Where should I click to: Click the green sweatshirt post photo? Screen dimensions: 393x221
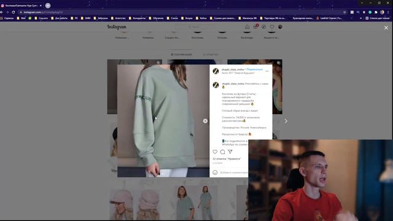[x=163, y=121]
